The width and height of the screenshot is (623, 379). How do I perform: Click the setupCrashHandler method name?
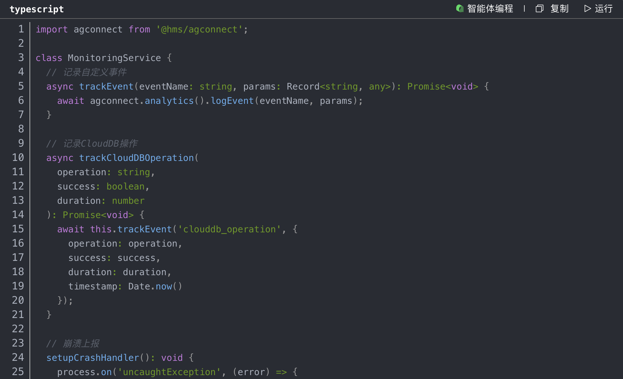[x=92, y=358]
